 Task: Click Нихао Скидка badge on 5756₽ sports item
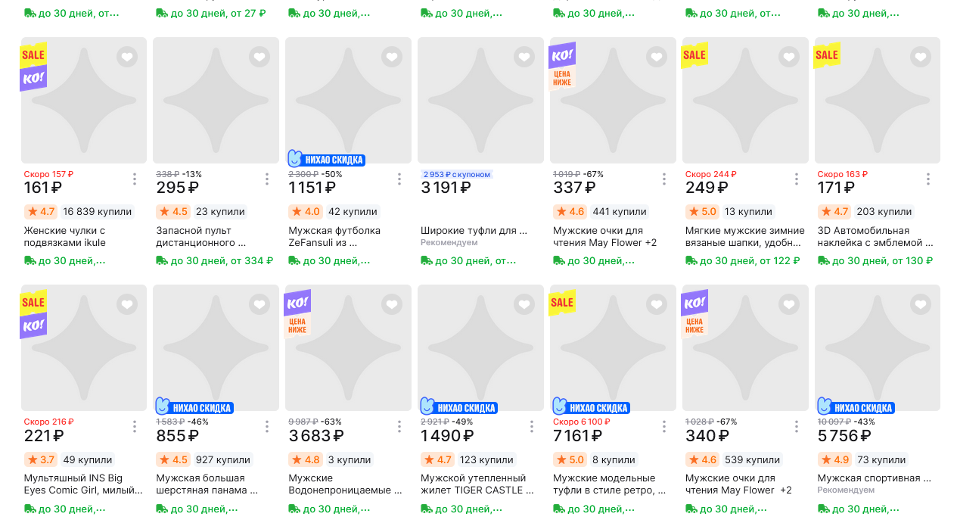click(x=856, y=408)
